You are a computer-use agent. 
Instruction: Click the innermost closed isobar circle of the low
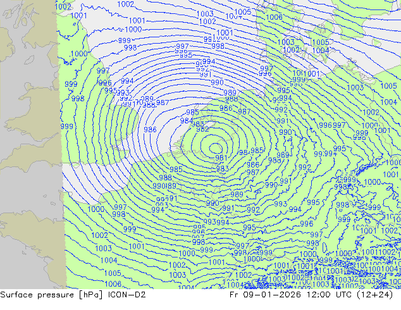216,148
